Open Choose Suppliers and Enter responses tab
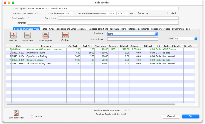 pyautogui.click(x=68, y=29)
